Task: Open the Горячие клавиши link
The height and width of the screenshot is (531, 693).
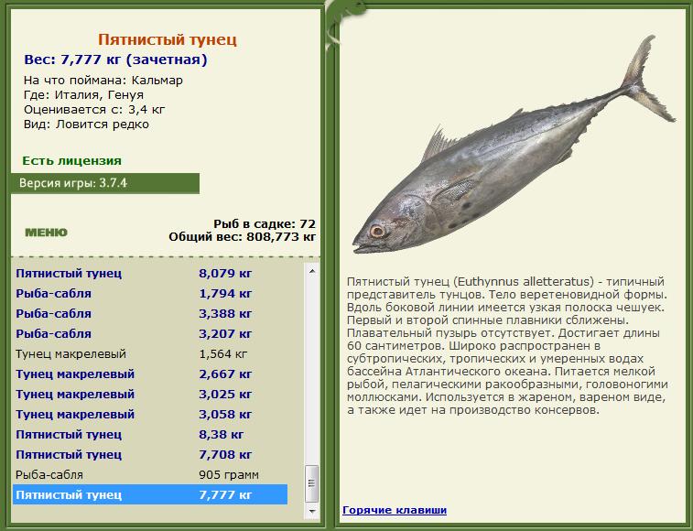Action: pyautogui.click(x=395, y=510)
